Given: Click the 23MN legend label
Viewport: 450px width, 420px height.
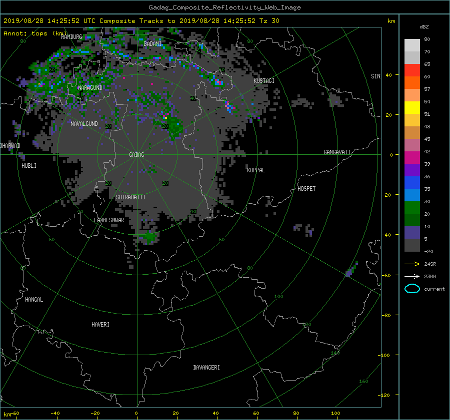Looking at the screenshot, I should (x=430, y=276).
